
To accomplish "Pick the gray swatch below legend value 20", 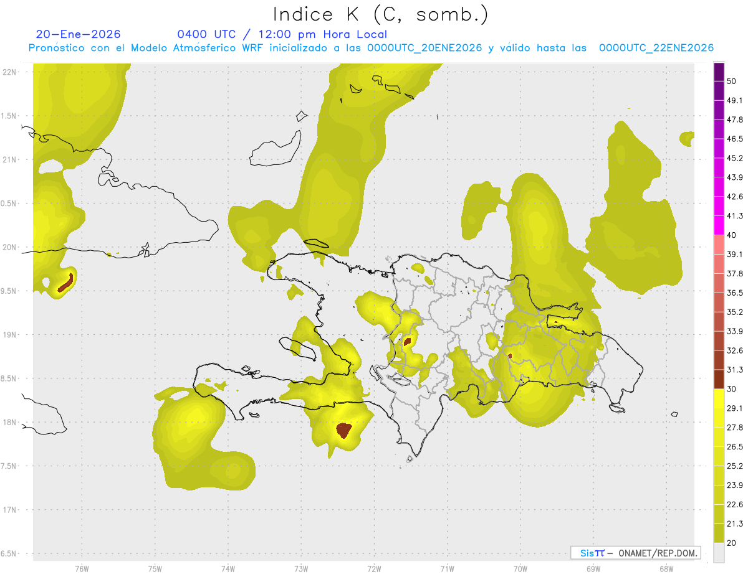I will 719,552.
